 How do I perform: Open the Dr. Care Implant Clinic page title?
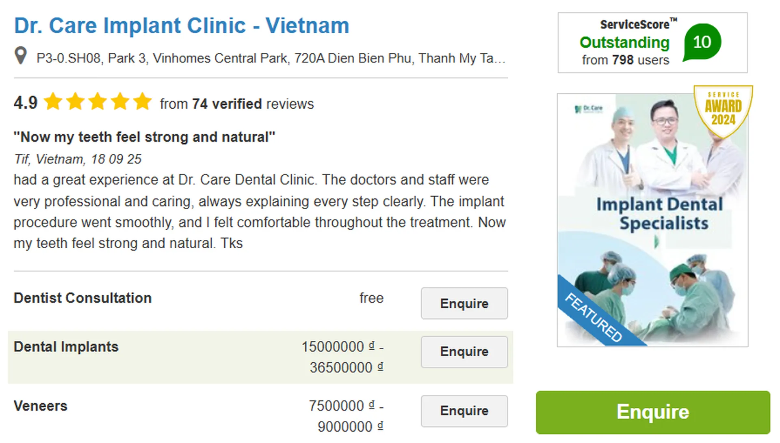click(182, 25)
